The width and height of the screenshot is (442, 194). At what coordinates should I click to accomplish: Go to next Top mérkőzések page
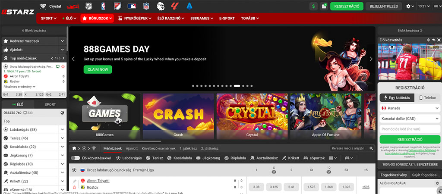(x=63, y=58)
